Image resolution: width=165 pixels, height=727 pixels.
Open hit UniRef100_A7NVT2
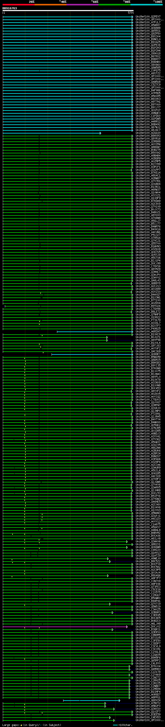(148, 703)
